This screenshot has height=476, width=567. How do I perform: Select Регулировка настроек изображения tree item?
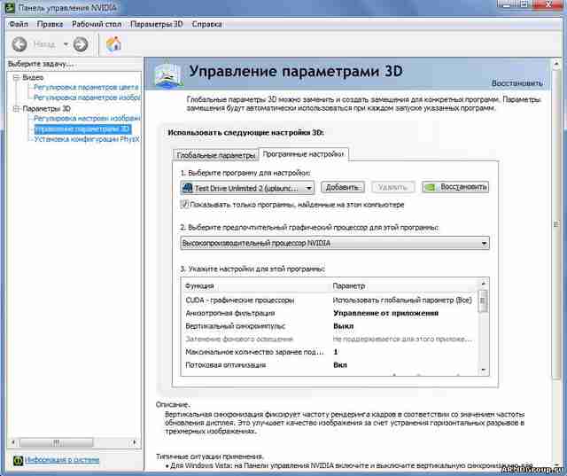pos(87,118)
